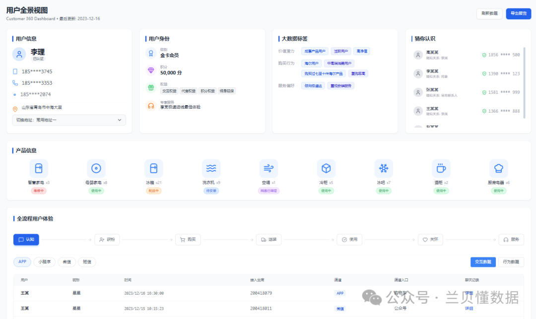The width and height of the screenshot is (536, 319).
Task: Open the 空调 x1 wind icon
Action: coord(268,168)
